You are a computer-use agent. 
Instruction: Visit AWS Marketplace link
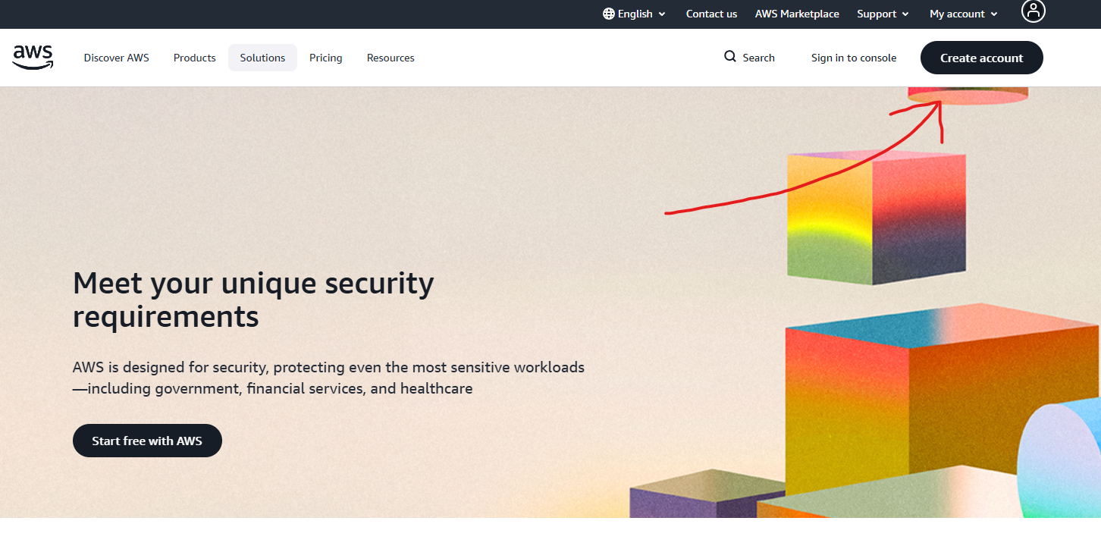(x=797, y=14)
